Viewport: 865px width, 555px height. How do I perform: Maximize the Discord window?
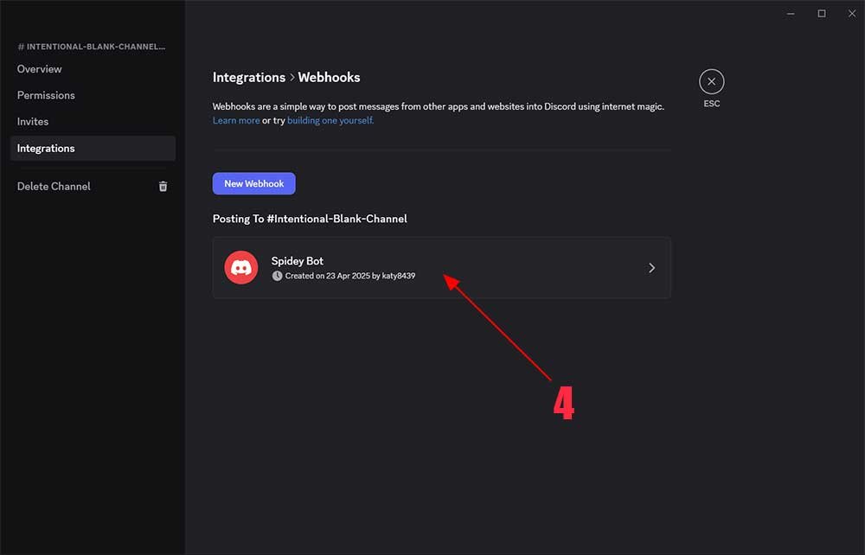coord(822,13)
